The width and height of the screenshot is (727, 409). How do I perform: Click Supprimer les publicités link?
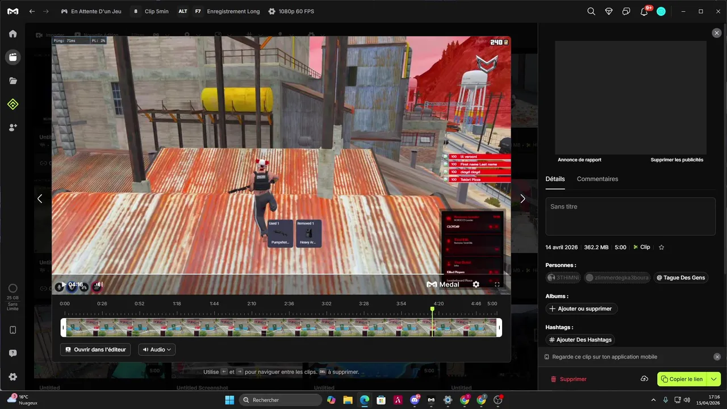point(677,160)
